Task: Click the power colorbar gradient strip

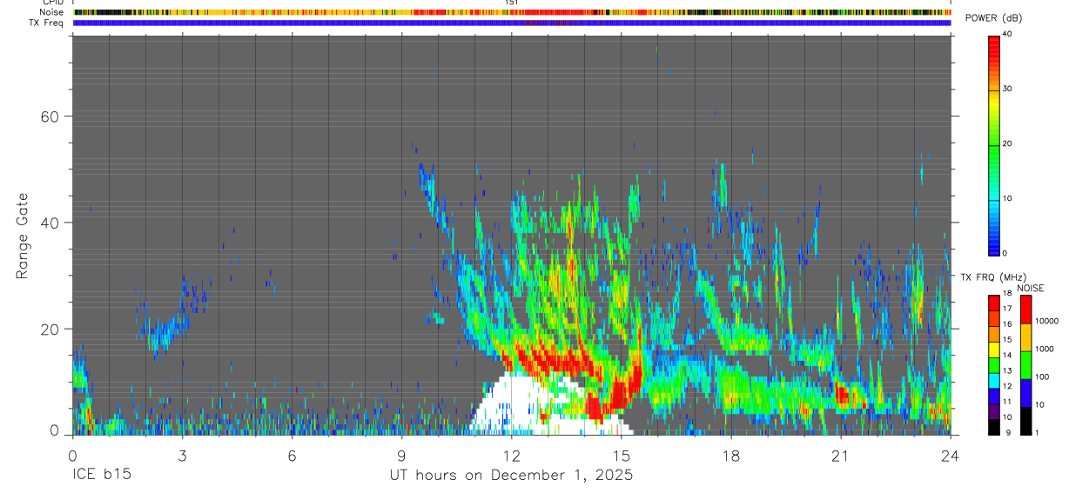Action: (x=994, y=144)
